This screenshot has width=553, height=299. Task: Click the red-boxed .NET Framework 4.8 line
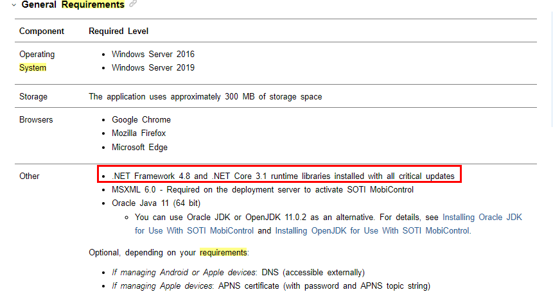(283, 176)
